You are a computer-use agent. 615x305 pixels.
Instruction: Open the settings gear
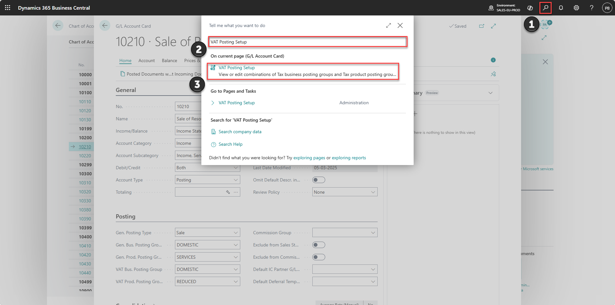(576, 8)
